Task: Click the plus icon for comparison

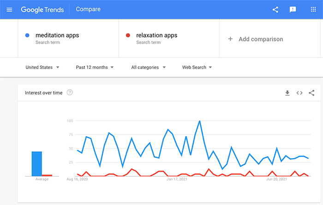Action: pyautogui.click(x=230, y=39)
